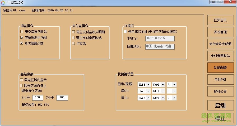Click the 鼠标位置 859,574 text
Screen dimensions: 237x126
[35, 105]
